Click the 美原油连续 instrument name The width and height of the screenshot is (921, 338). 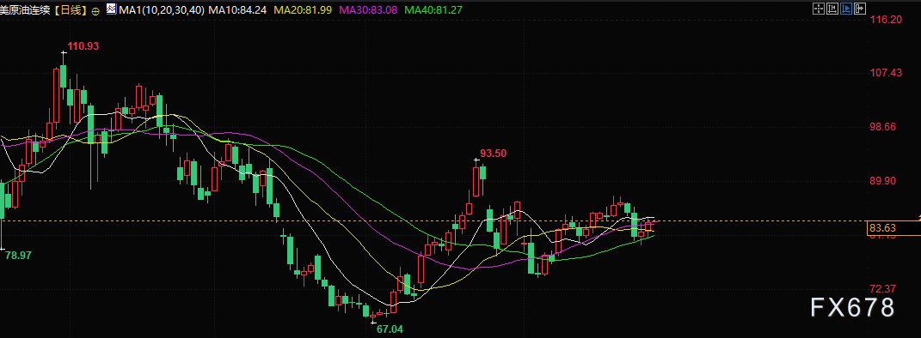pos(26,10)
